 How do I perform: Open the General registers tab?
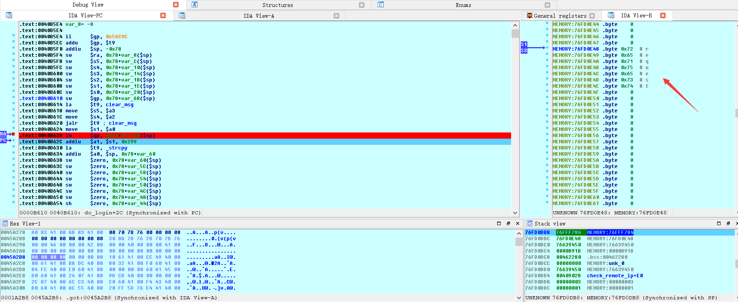pyautogui.click(x=560, y=16)
